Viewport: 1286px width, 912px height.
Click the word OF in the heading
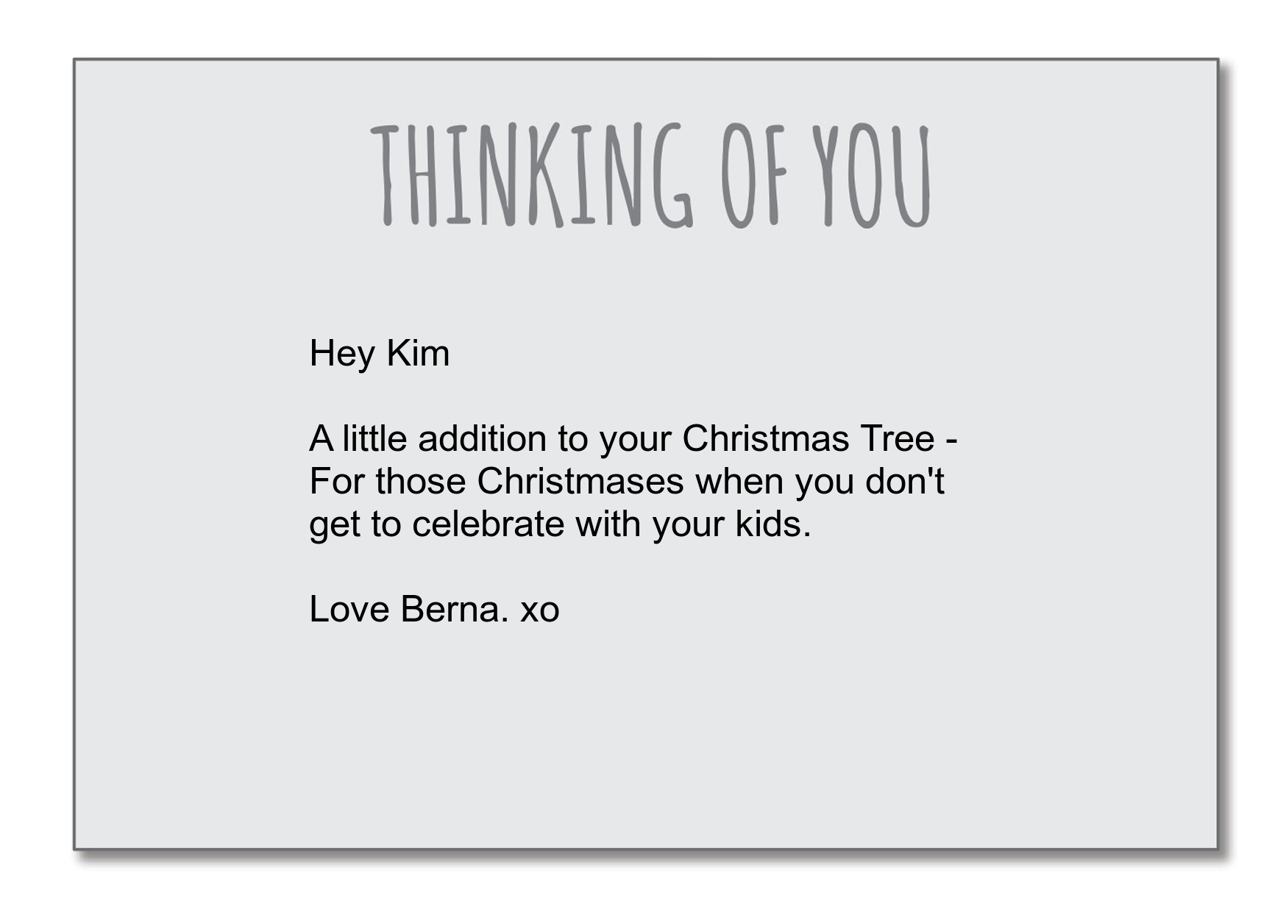pyautogui.click(x=754, y=175)
